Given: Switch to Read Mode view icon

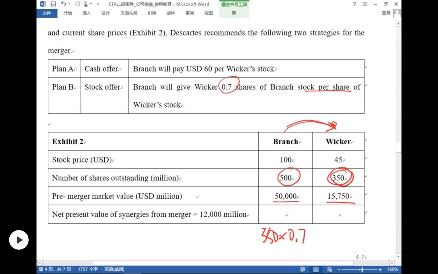Looking at the screenshot, I should click(302, 269).
